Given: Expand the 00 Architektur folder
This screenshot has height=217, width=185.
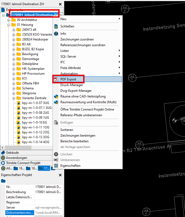Looking at the screenshot, I should click(9, 20).
